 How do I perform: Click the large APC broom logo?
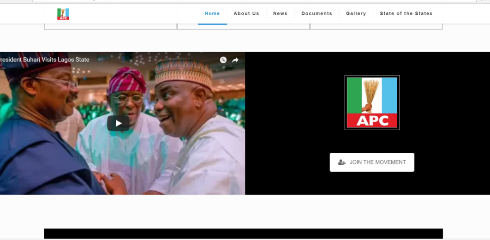[x=372, y=102]
